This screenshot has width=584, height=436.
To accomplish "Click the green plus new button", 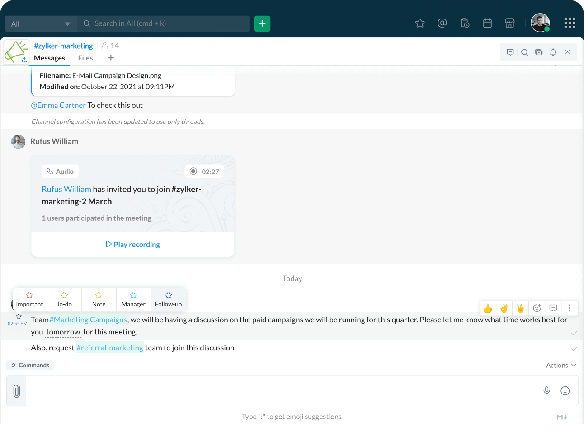I will coord(262,23).
